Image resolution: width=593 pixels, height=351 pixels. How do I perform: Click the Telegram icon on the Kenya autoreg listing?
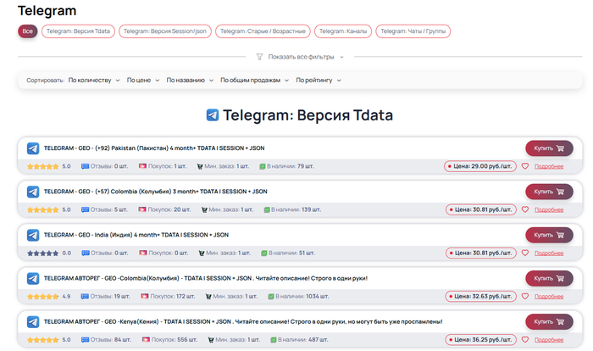33,321
